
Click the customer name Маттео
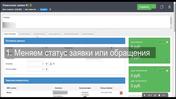(x=9, y=92)
